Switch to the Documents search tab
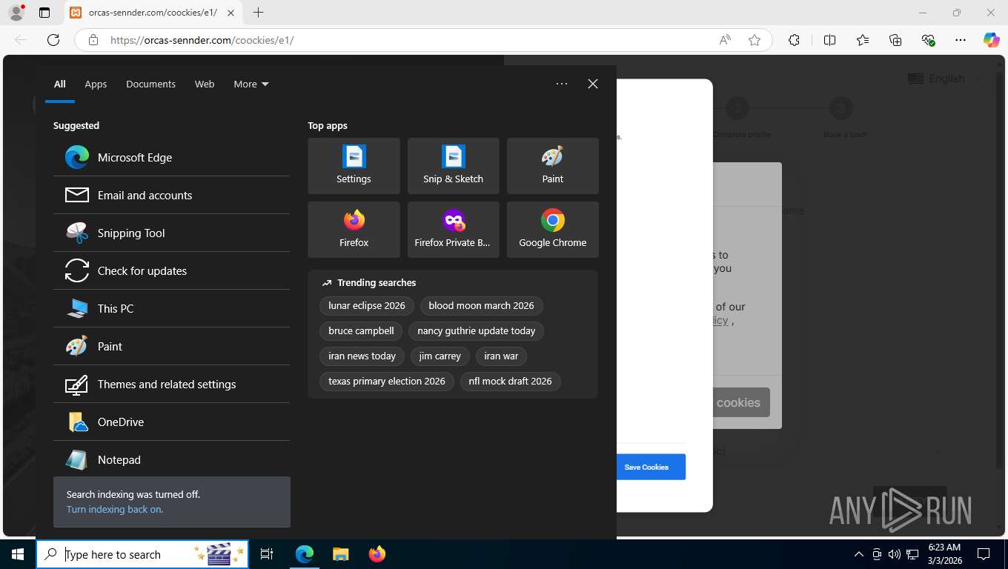The image size is (1008, 569). click(x=150, y=84)
